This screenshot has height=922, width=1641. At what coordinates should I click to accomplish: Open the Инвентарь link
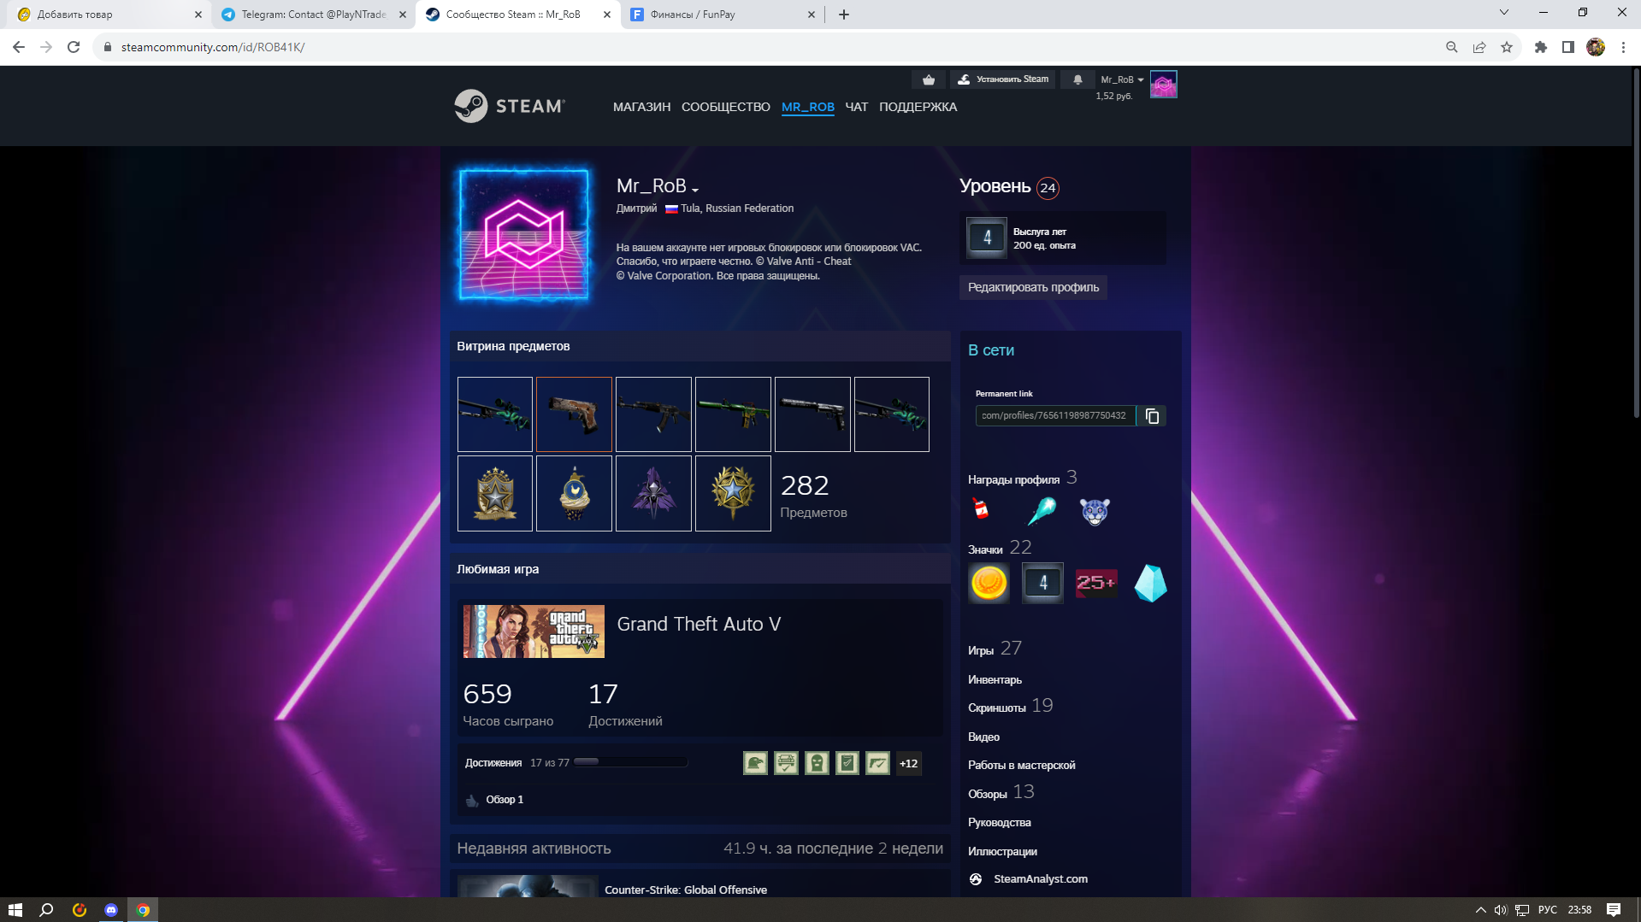(995, 680)
